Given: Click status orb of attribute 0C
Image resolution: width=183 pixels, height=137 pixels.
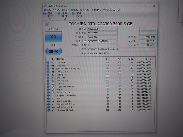Looking at the screenshot, I should pyautogui.click(x=48, y=90).
